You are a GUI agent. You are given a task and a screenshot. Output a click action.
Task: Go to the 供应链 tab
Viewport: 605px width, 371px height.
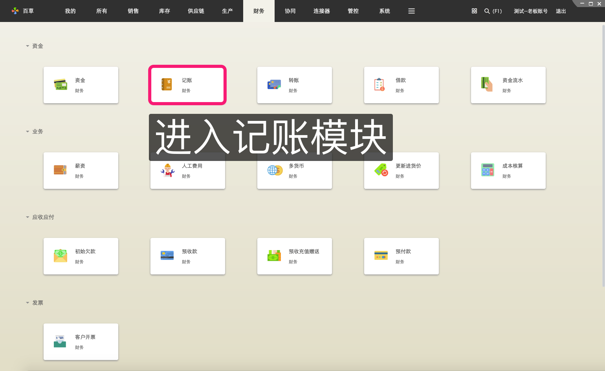(196, 11)
